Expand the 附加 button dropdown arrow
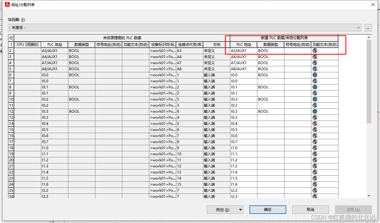380x223 pixels. [x=240, y=210]
